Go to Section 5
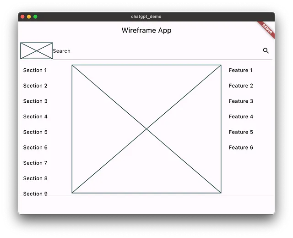 click(x=35, y=132)
